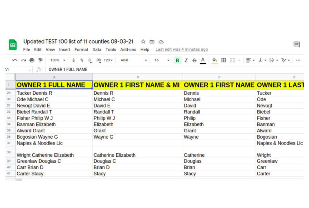Open the Arial font dropdown
309x208 pixels.
pyautogui.click(x=134, y=60)
